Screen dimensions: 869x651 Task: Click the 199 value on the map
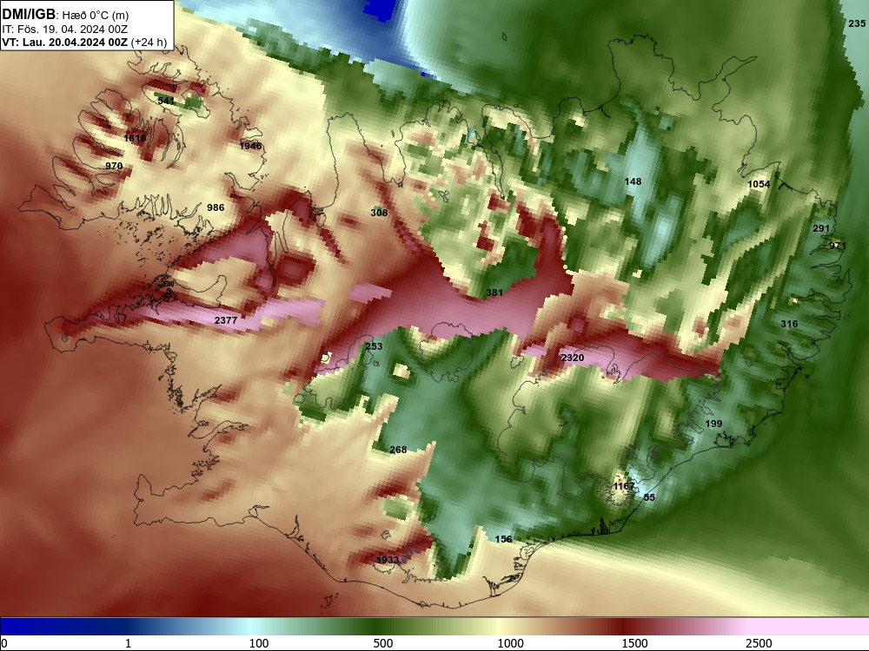point(713,424)
